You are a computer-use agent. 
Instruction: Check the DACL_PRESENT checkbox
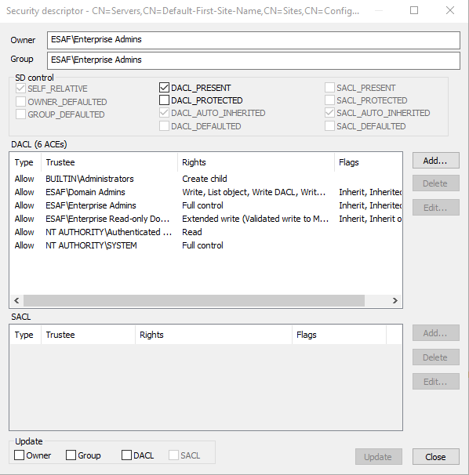(164, 88)
